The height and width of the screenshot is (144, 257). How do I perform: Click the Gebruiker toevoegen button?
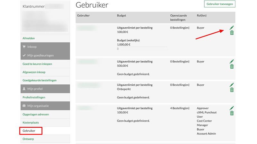[220, 4]
